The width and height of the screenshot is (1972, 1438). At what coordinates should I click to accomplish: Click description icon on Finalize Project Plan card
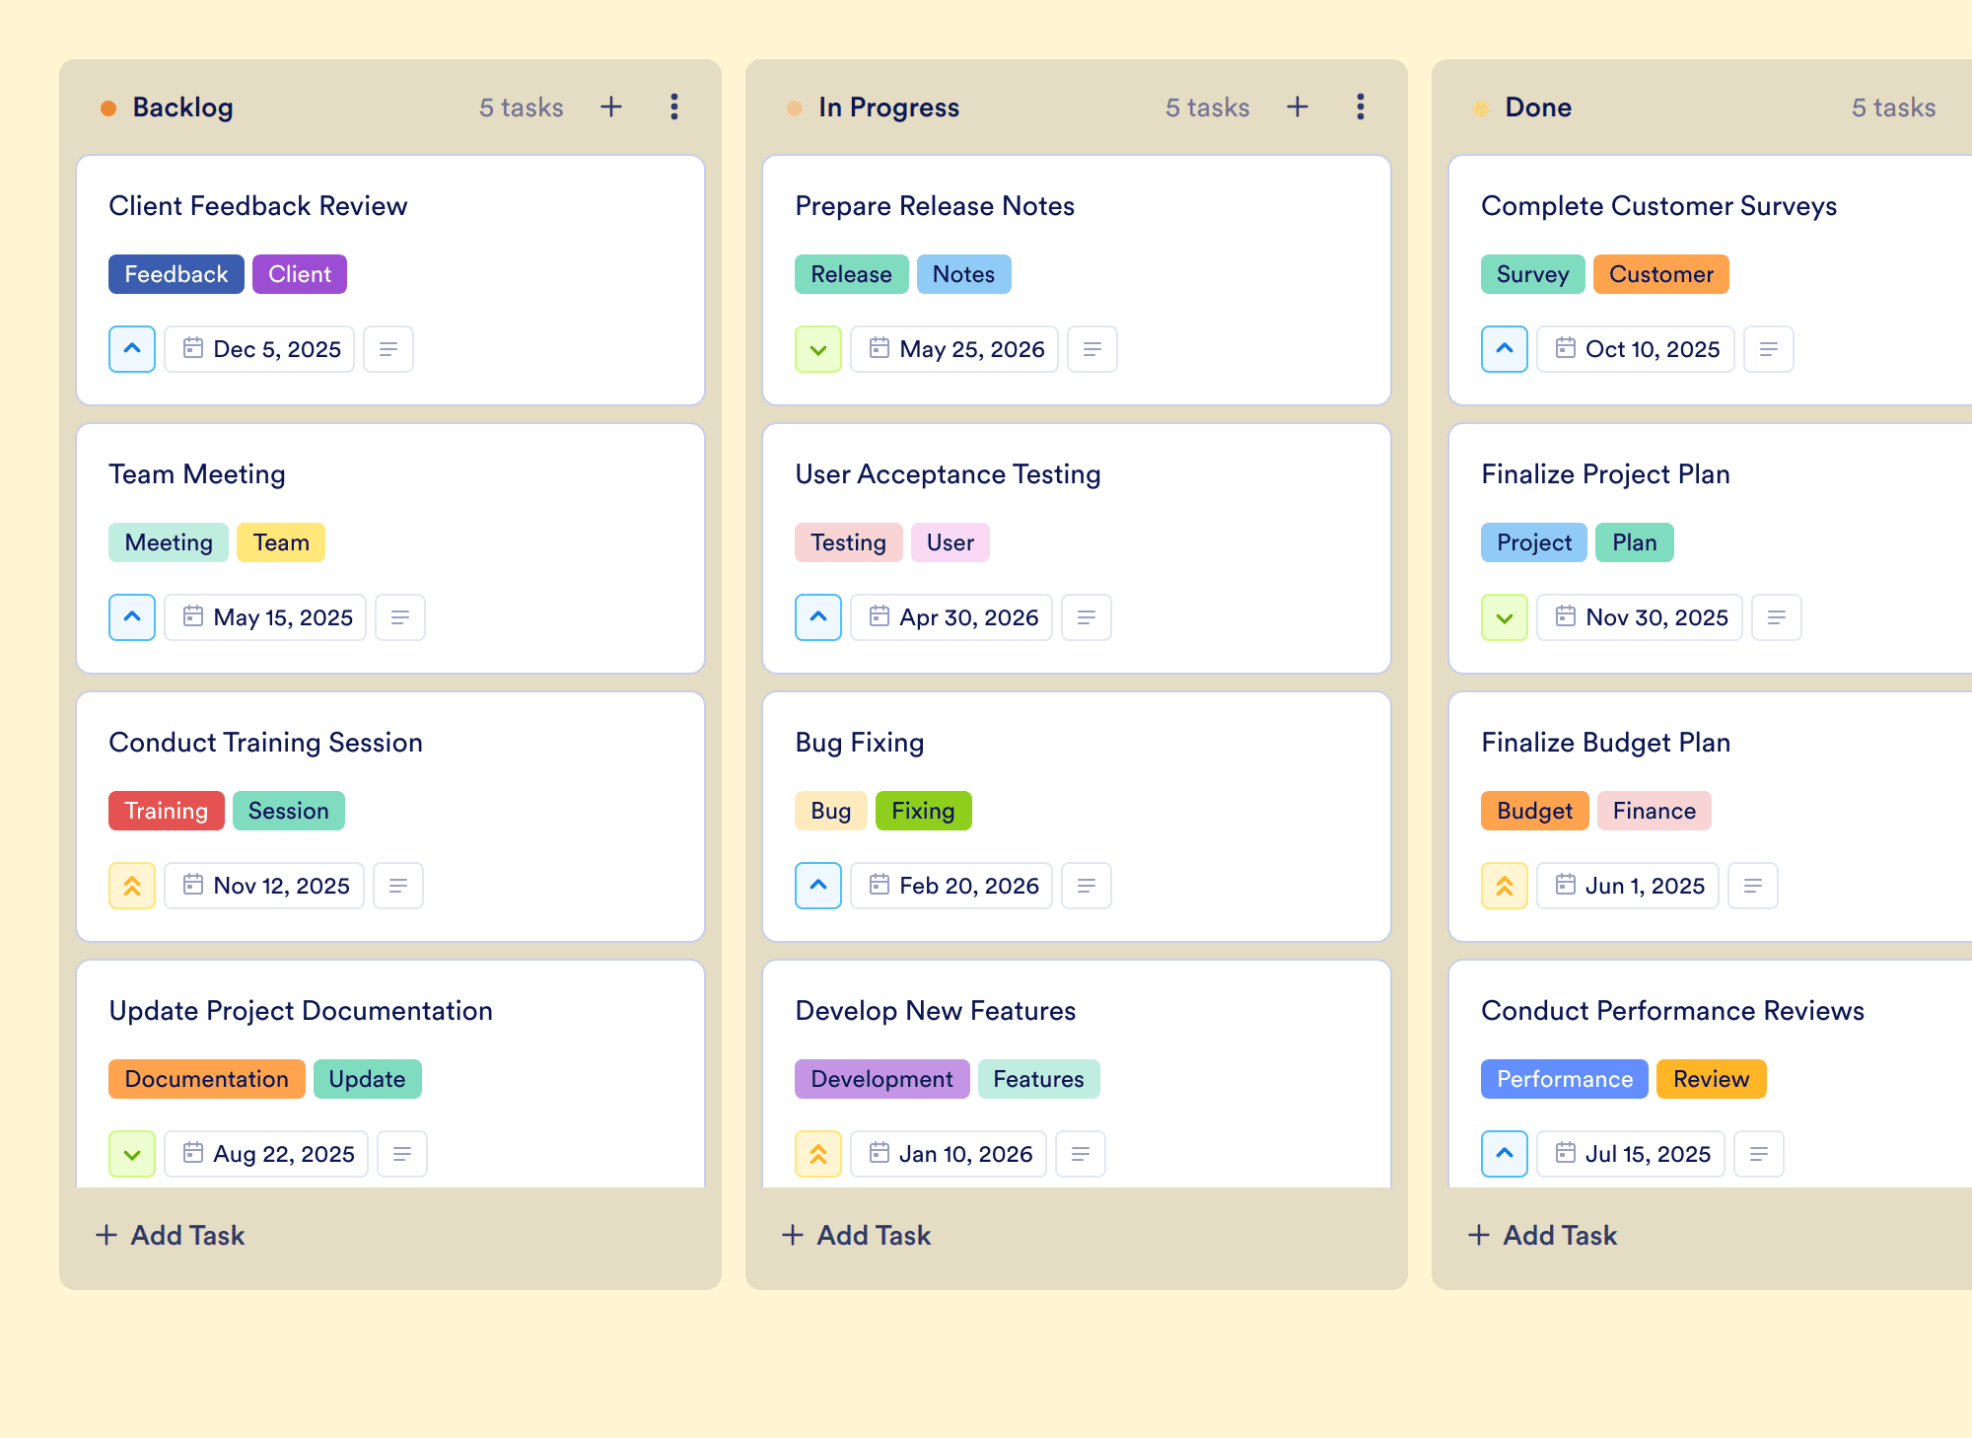tap(1777, 617)
